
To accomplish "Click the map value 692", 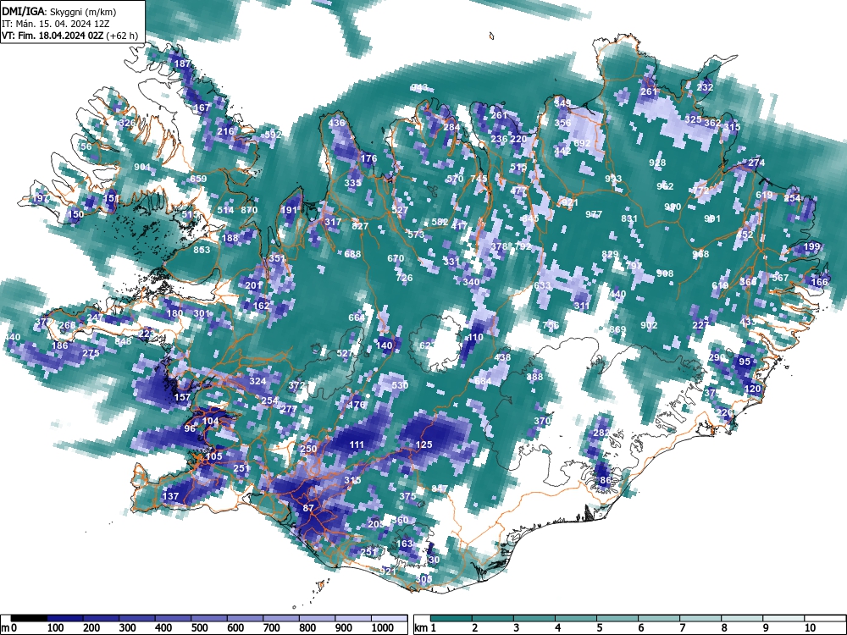I will pyautogui.click(x=582, y=143).
